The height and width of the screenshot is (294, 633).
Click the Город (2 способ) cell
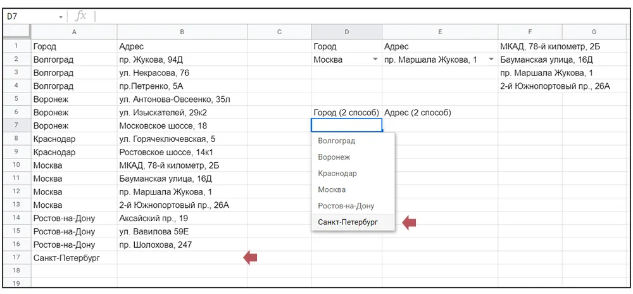click(x=346, y=113)
